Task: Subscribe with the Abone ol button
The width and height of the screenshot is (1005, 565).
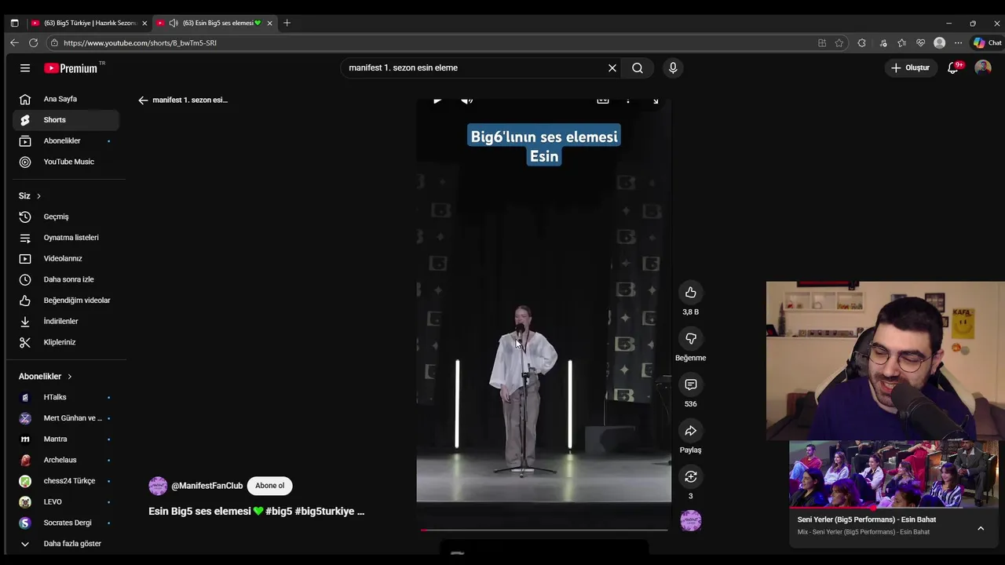Action: [x=269, y=486]
